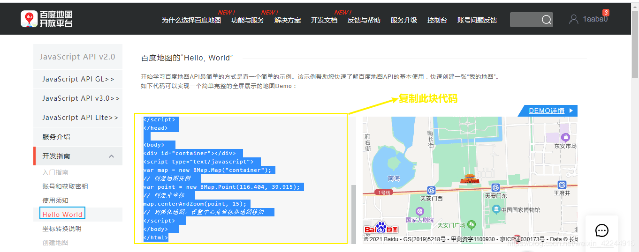Click play arrow beside DEMO详情
Screen dimensions: 639x252
571,111
